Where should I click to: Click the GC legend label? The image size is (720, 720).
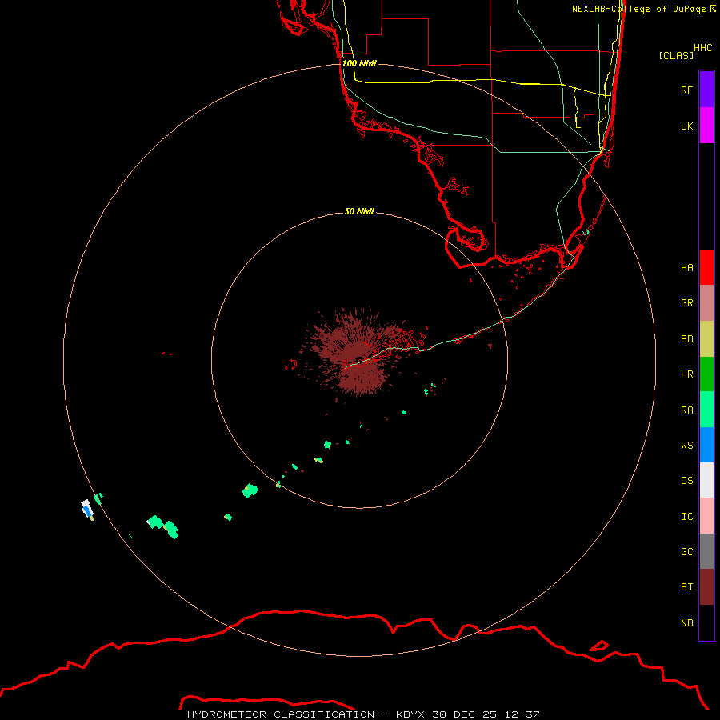[686, 551]
